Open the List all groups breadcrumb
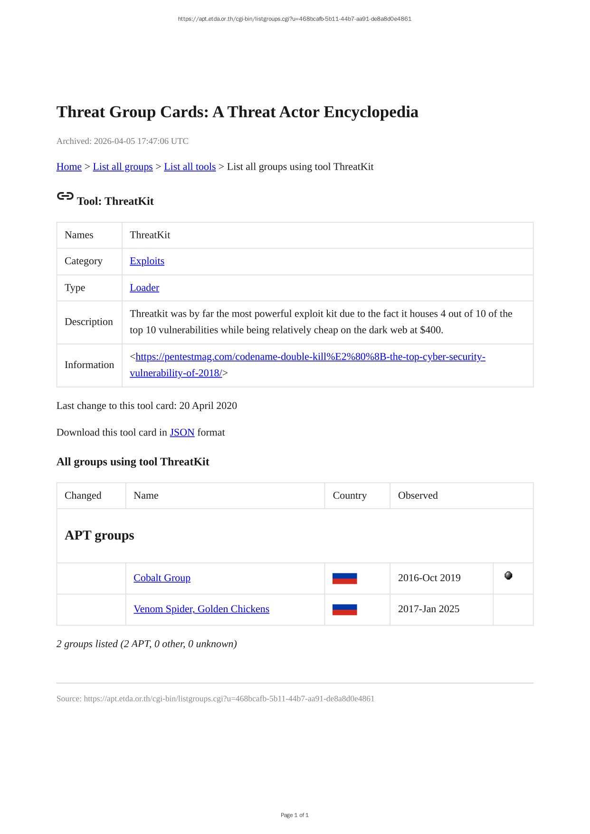 [x=123, y=167]
